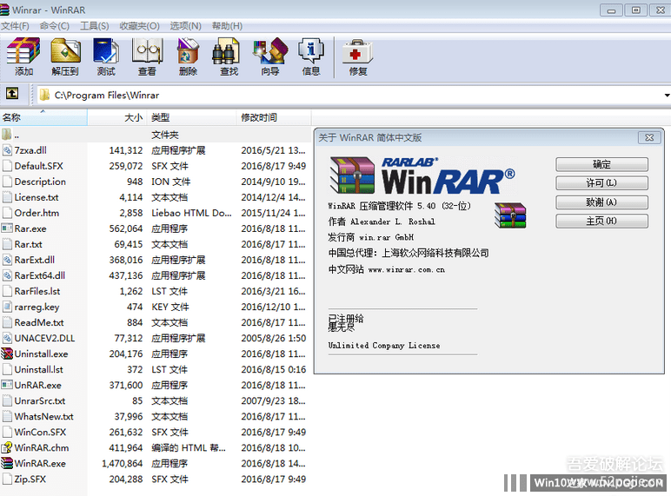
Task: Select the WinRAR.exe application icon
Action: pos(7,463)
